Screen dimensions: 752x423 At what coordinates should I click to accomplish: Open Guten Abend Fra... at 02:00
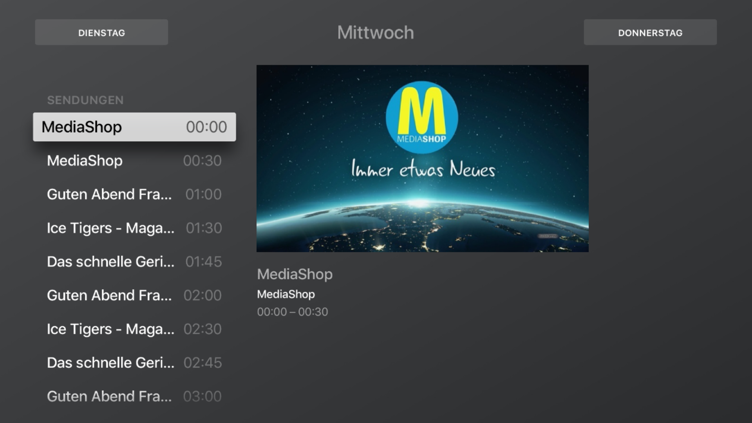(x=134, y=295)
